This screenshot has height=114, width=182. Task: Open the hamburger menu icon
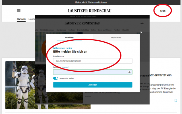19,11
